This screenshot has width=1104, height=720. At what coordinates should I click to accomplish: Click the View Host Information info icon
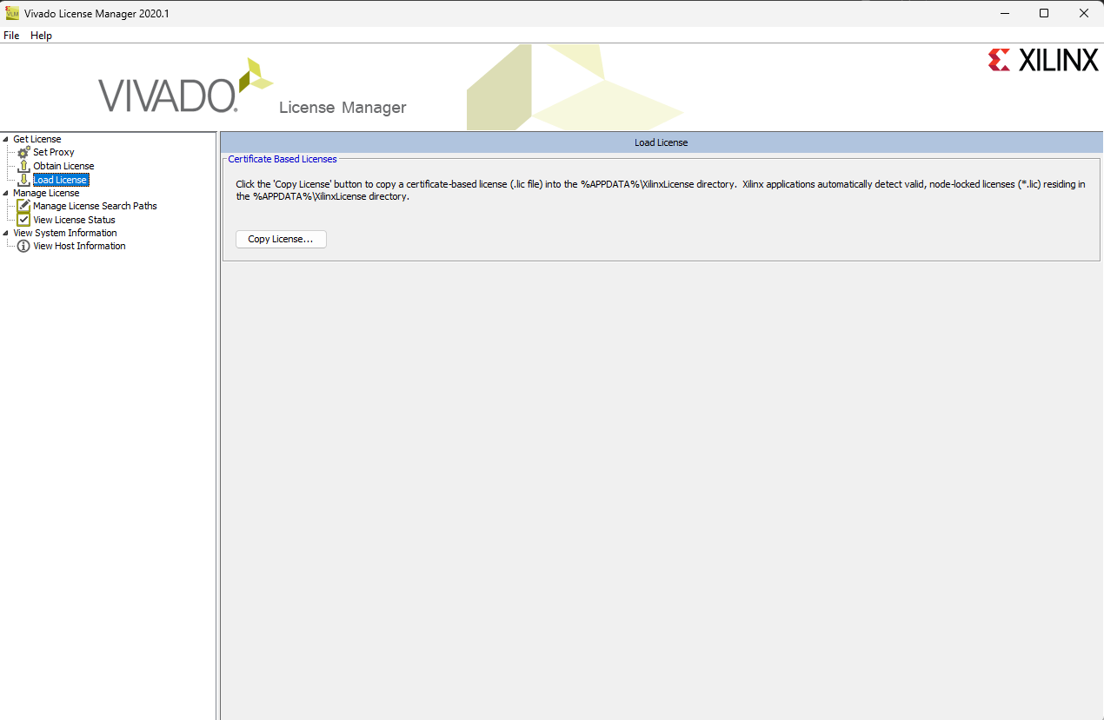23,246
